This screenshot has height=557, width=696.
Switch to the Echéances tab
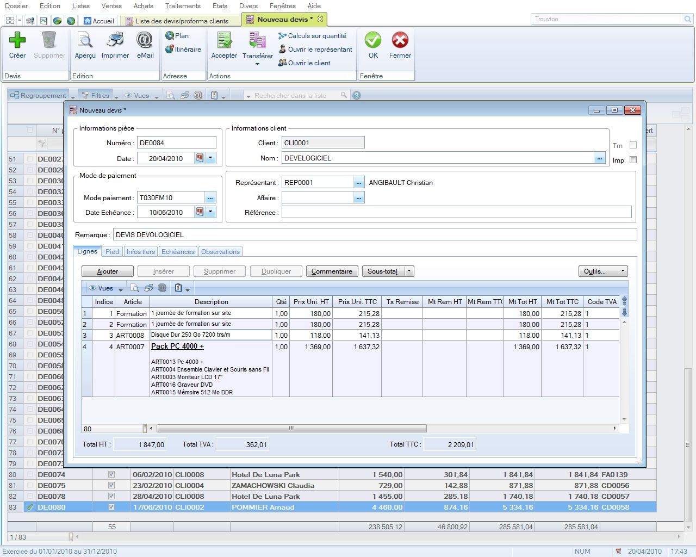pyautogui.click(x=178, y=252)
